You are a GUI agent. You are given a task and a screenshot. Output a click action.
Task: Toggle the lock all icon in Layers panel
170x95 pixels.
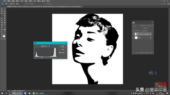[144, 31]
